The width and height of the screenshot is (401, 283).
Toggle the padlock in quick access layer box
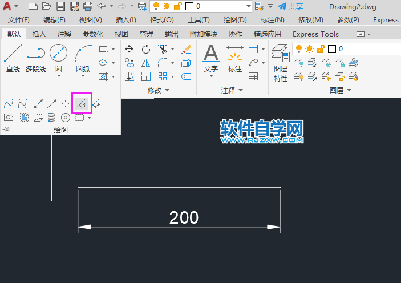[177, 6]
